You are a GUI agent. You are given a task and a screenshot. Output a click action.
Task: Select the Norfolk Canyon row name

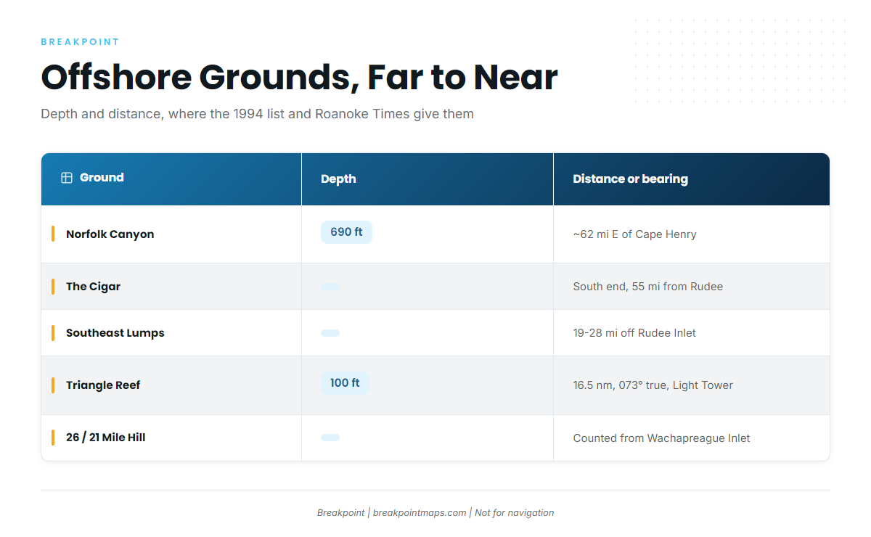point(110,234)
